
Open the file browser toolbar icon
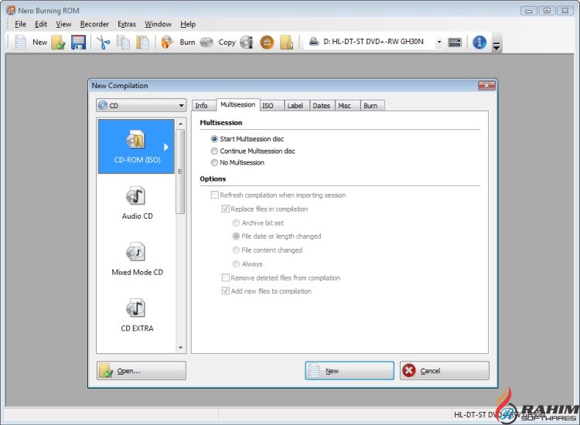tap(286, 42)
